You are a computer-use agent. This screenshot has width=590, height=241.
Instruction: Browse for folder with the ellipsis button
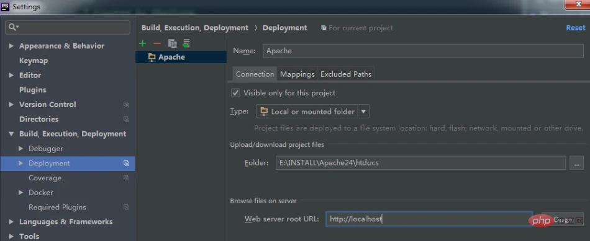[576, 163]
